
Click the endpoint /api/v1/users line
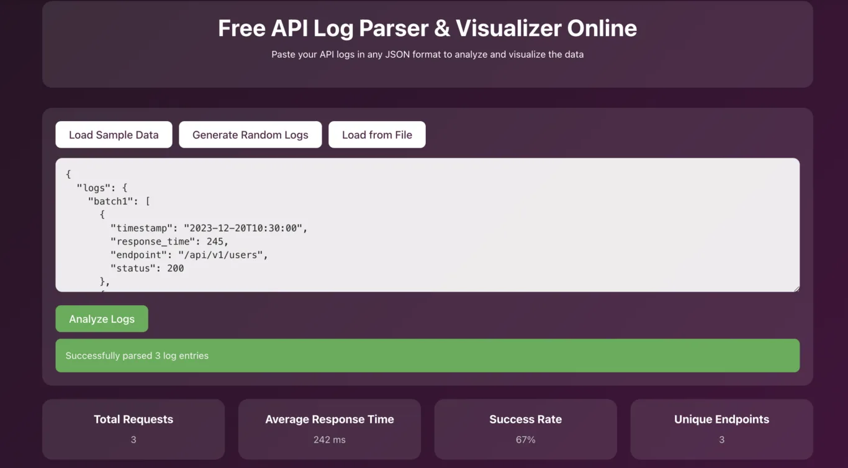(189, 255)
